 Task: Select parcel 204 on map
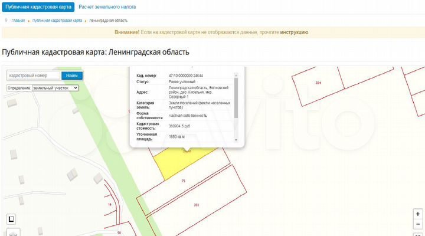click(x=318, y=83)
